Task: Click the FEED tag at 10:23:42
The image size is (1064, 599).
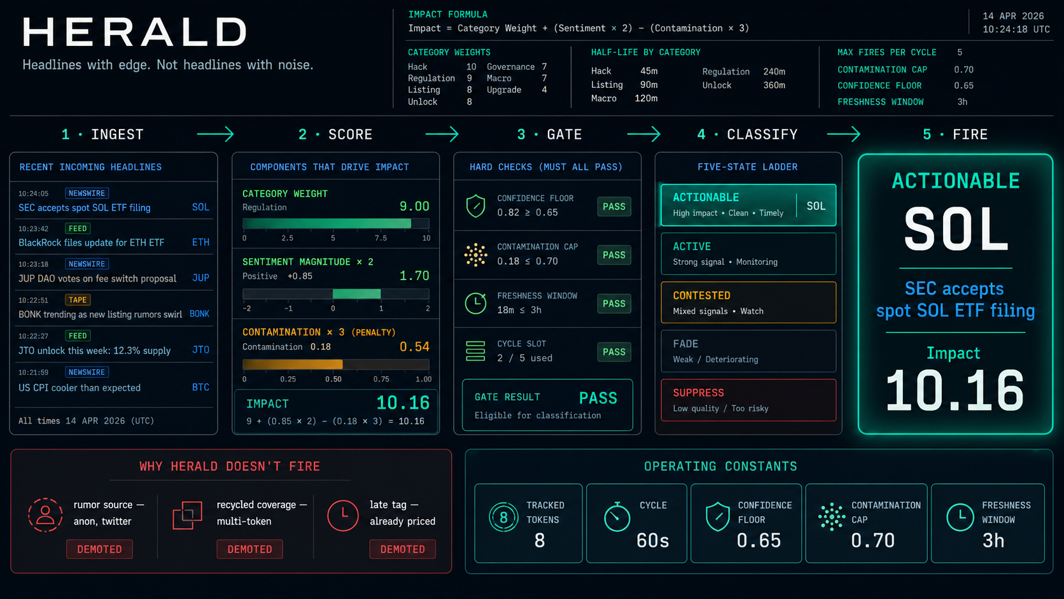Action: point(78,228)
